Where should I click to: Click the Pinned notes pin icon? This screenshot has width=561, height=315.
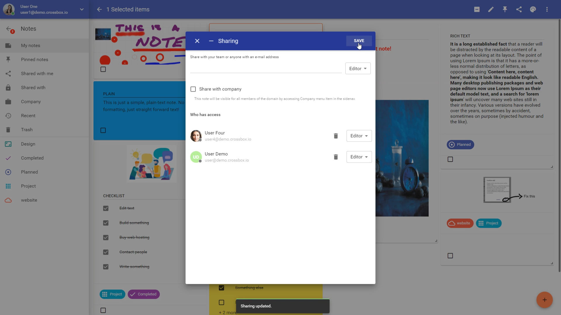pos(8,60)
